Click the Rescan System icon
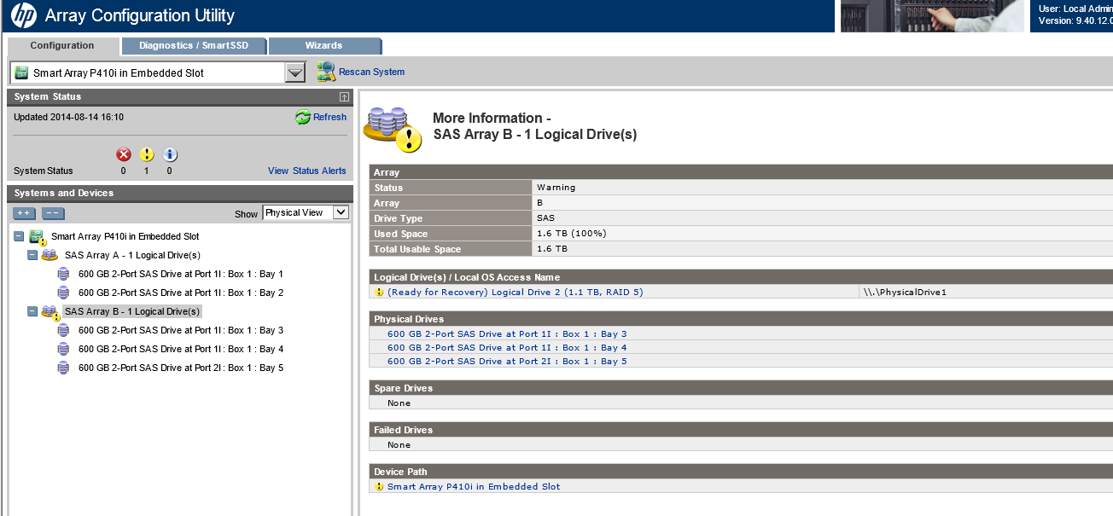1113x516 pixels. click(326, 72)
